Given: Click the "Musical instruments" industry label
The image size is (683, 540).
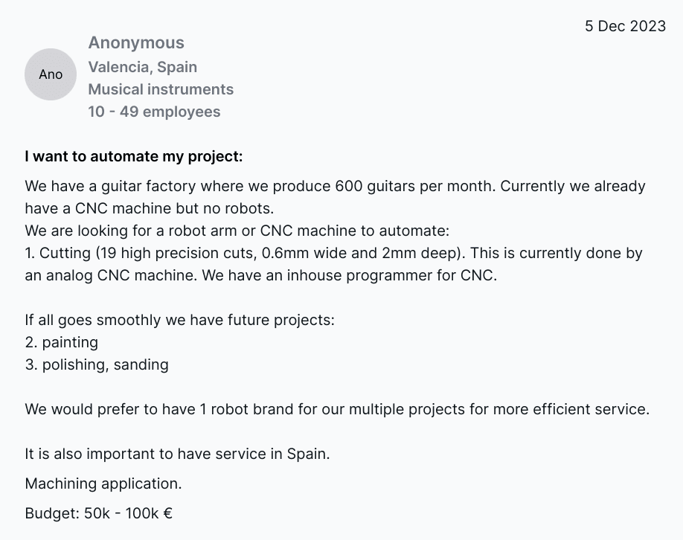Looking at the screenshot, I should (161, 89).
